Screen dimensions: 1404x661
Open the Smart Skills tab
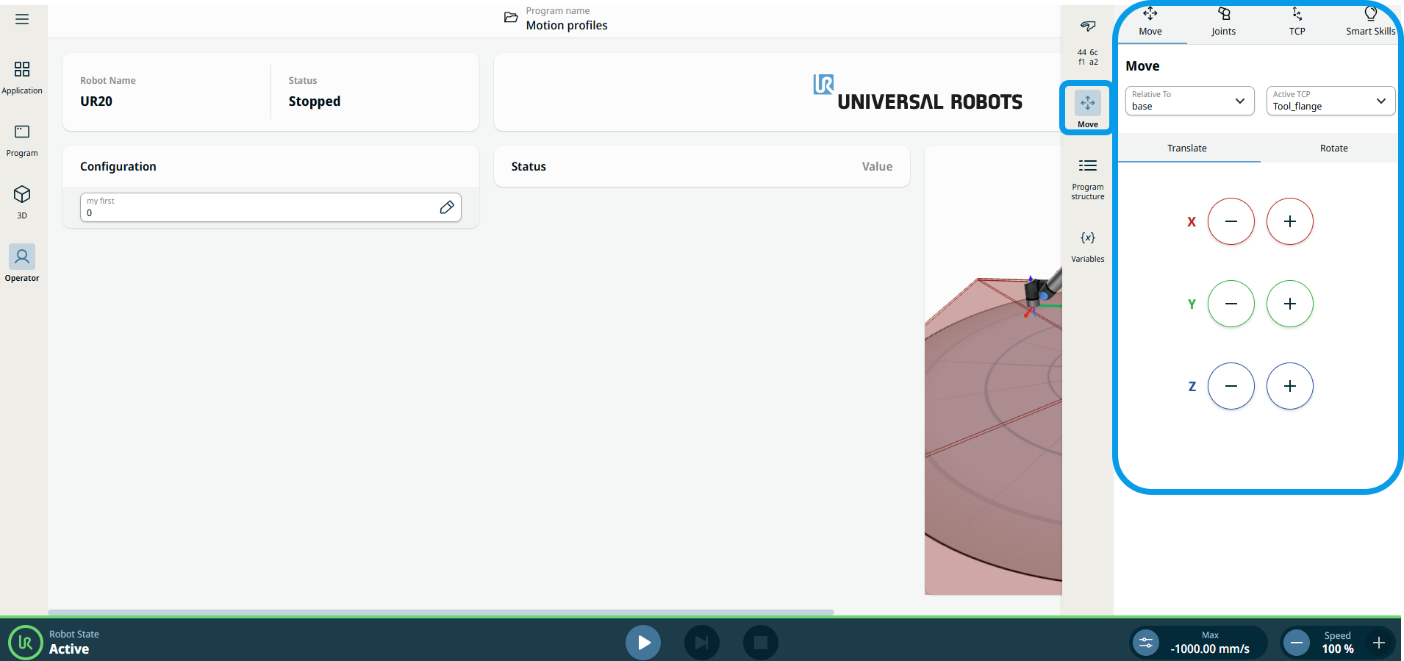click(1369, 22)
